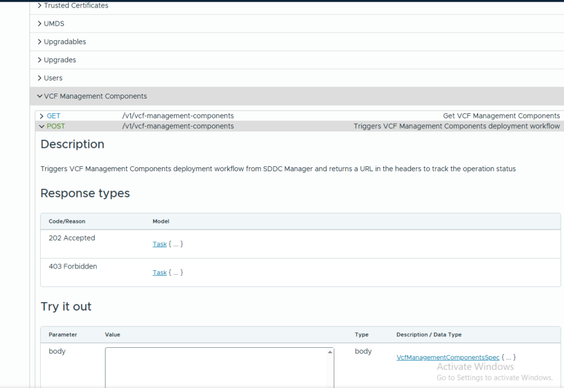Expand the Users section chevron
This screenshot has height=388, width=564.
40,78
